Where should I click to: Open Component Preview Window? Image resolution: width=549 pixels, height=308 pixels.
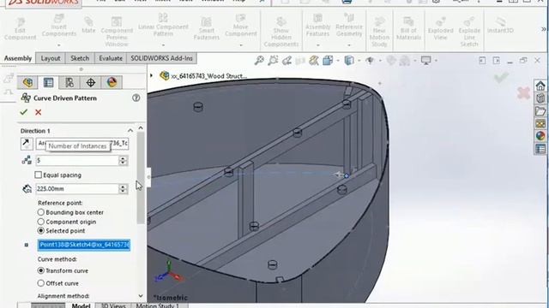click(x=117, y=32)
